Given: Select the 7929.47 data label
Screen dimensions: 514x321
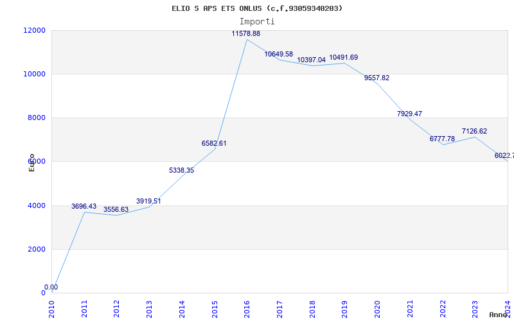Looking at the screenshot, I should pos(409,114).
